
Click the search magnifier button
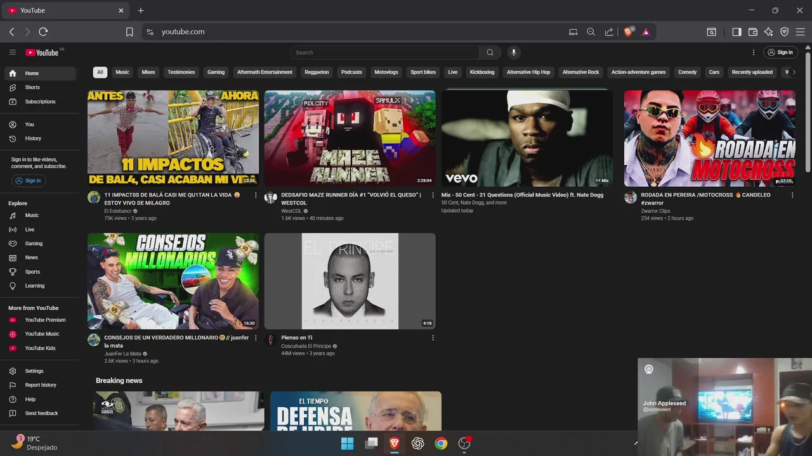490,53
